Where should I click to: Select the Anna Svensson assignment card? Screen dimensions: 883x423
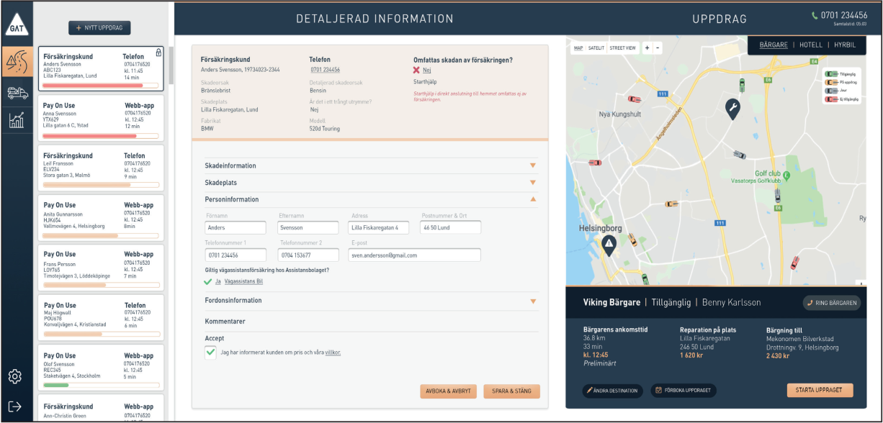101,117
